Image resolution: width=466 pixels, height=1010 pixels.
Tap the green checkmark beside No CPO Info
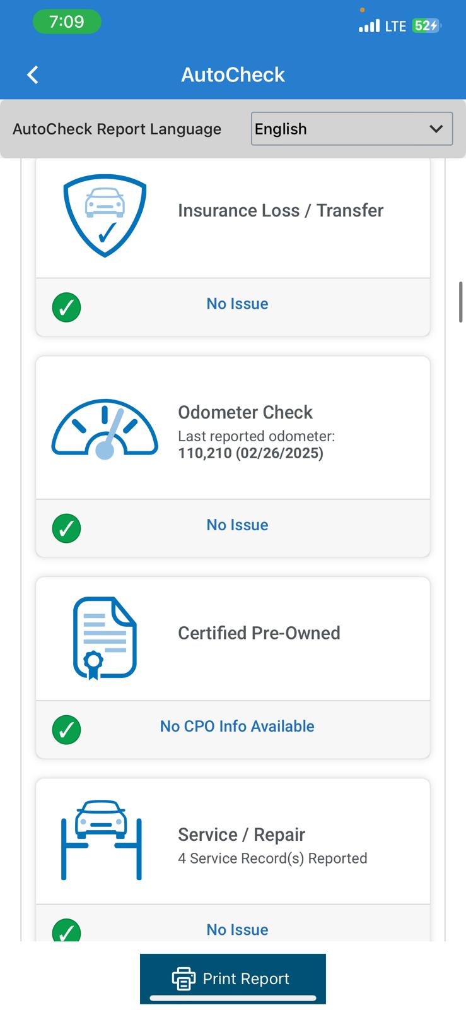(x=66, y=730)
